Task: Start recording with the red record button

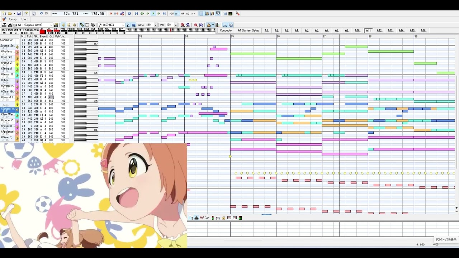Action: 111,14
